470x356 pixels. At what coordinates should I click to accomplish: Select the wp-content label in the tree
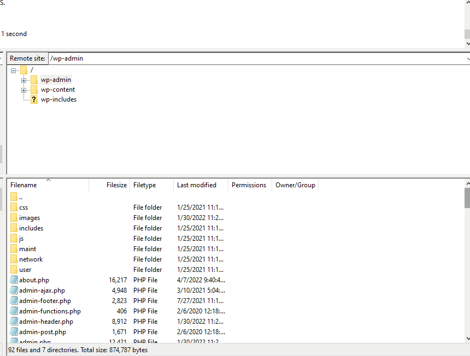[x=58, y=90]
